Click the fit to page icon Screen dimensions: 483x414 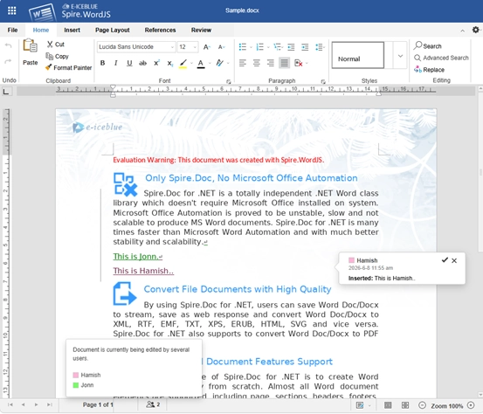(388, 405)
